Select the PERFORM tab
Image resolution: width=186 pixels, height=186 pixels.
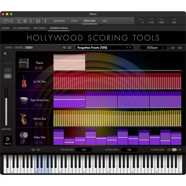click(90, 21)
